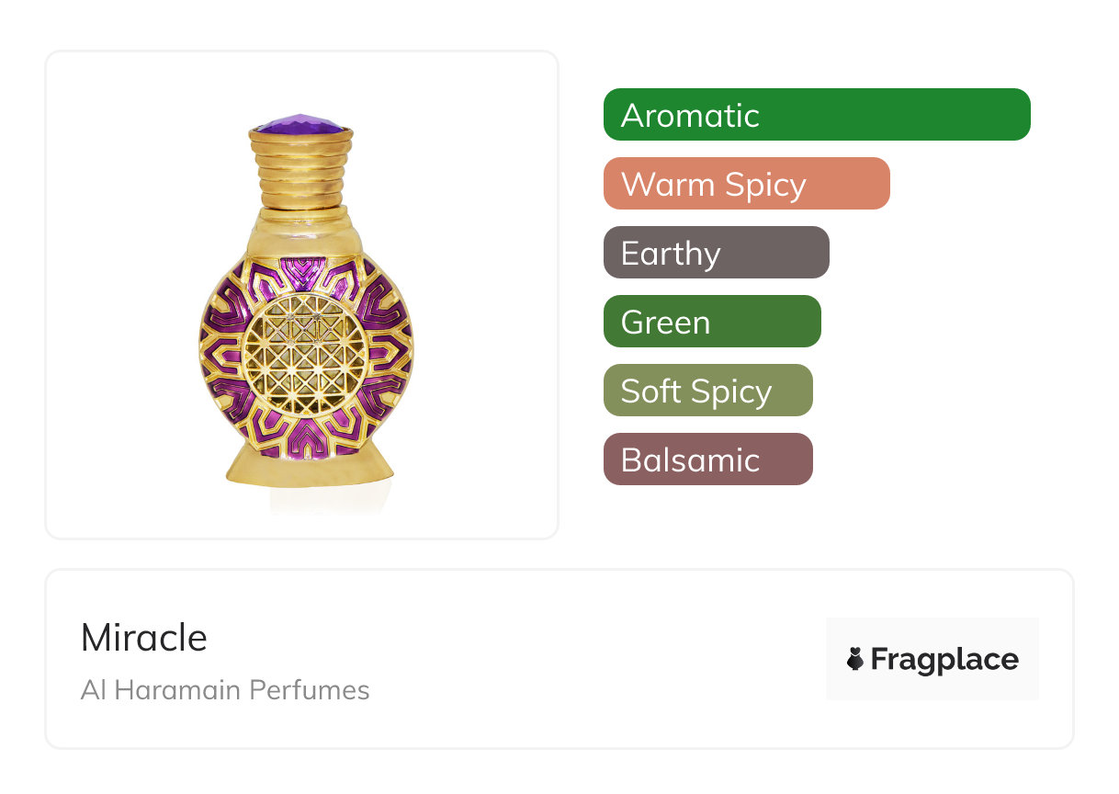Open the Al Haramain Perfumes brand link

(x=225, y=690)
